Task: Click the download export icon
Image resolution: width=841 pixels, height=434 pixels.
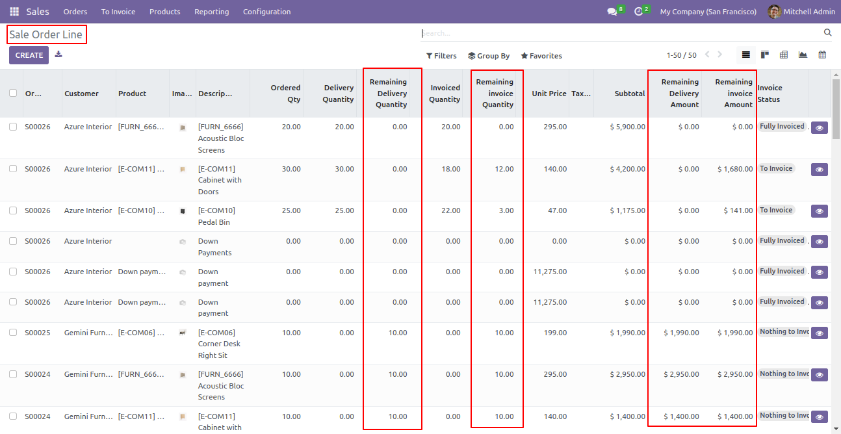Action: 58,55
